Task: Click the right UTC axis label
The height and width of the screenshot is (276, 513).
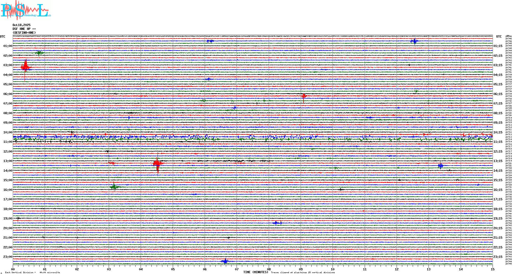Action: tap(499, 37)
